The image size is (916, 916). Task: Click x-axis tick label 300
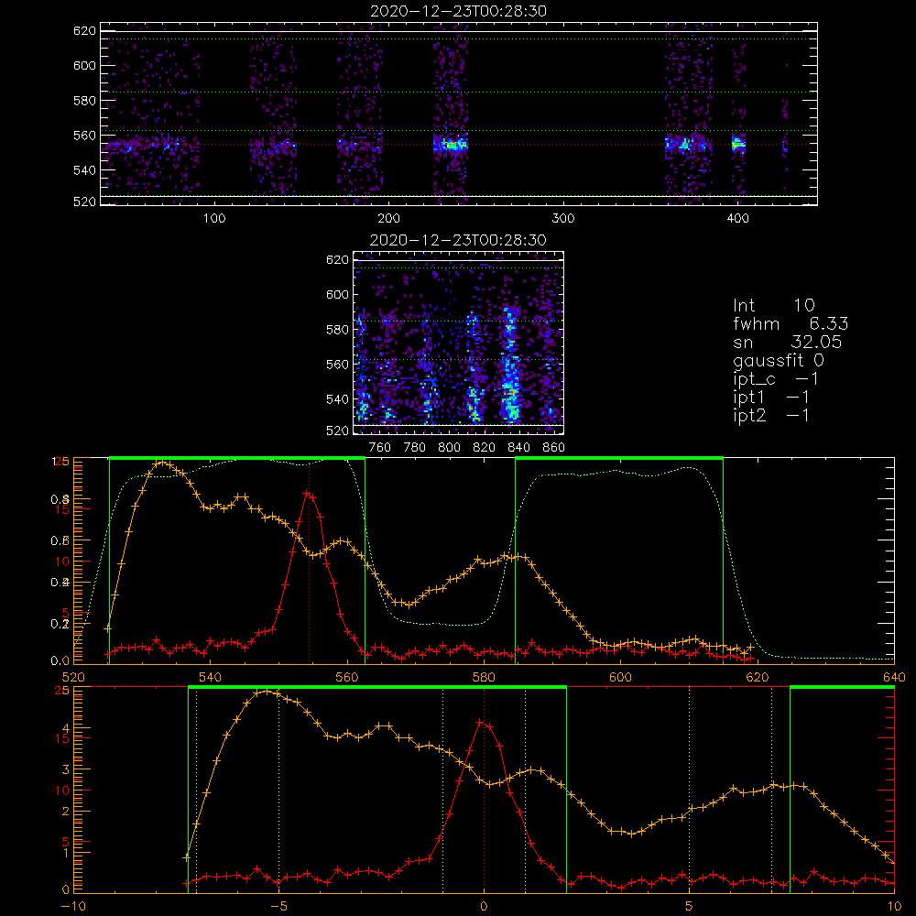[563, 219]
